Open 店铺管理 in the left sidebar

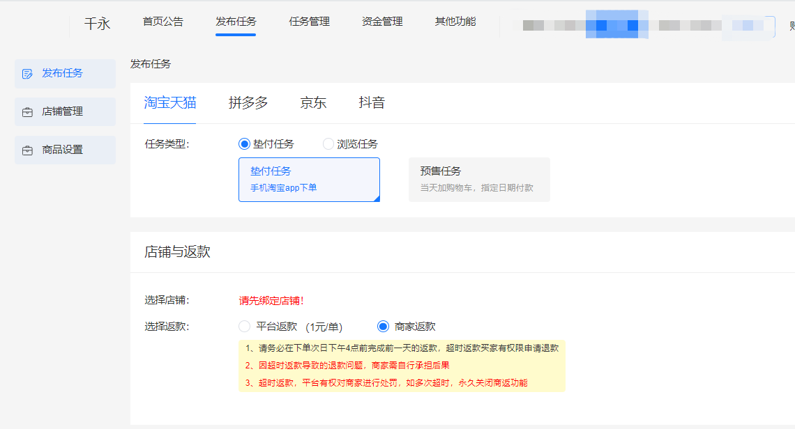tap(65, 111)
